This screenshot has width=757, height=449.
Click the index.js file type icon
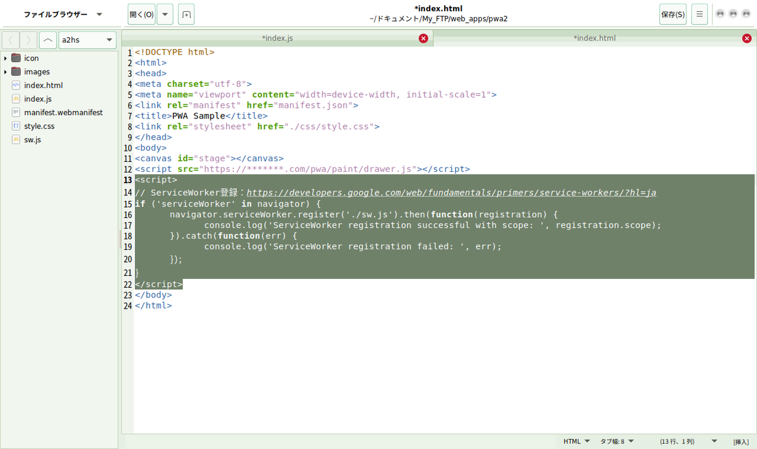pyautogui.click(x=16, y=99)
